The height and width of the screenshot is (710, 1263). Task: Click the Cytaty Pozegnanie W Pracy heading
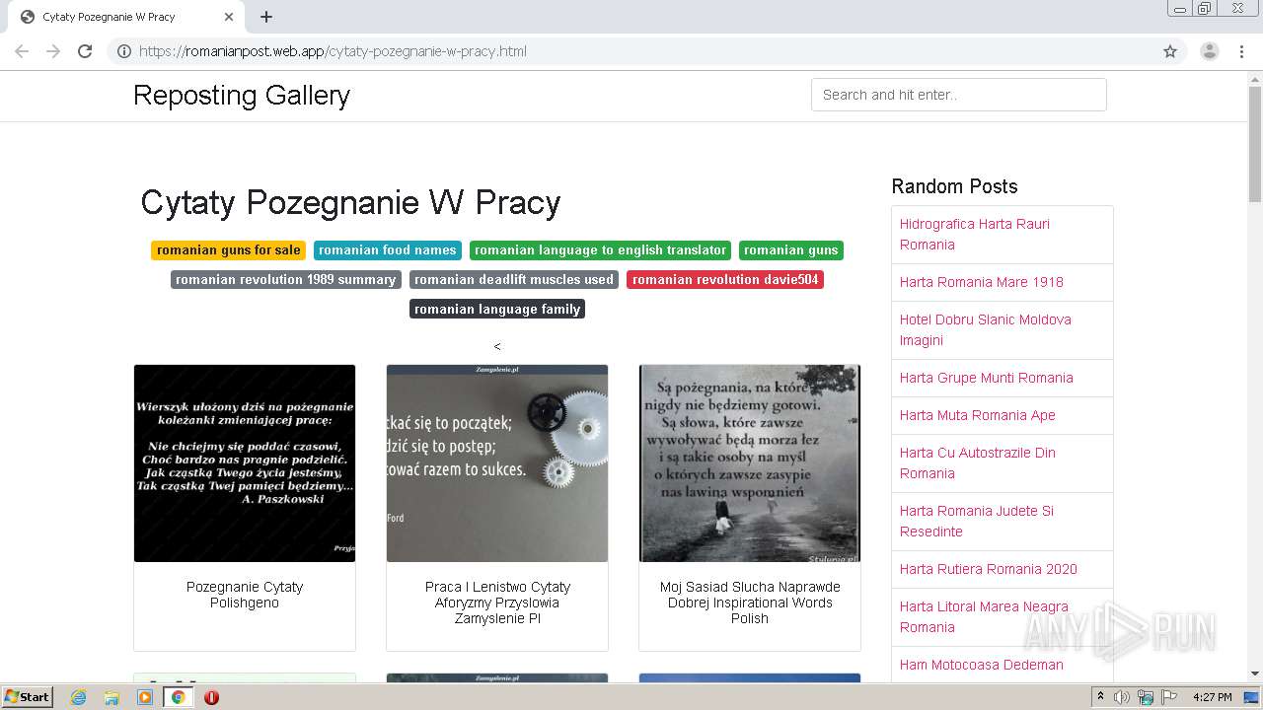click(x=350, y=202)
